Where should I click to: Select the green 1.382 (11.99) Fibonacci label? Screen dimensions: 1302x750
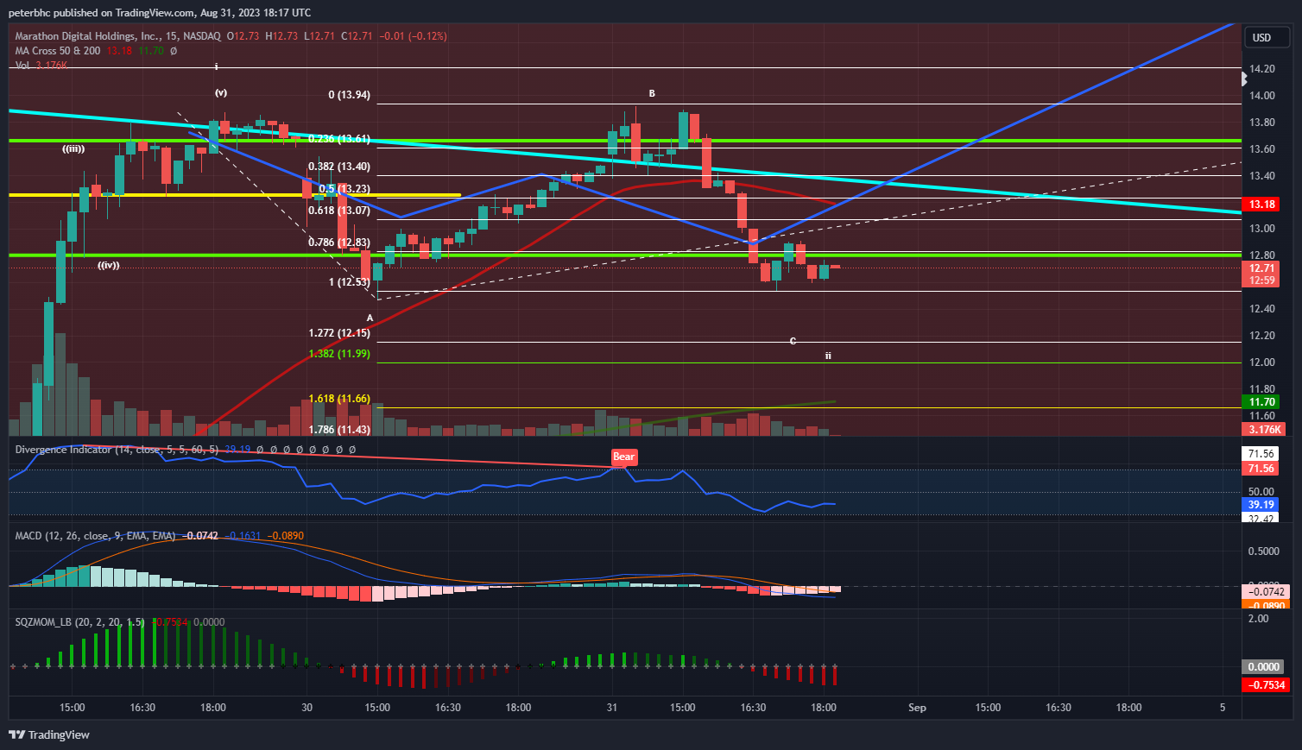[339, 354]
